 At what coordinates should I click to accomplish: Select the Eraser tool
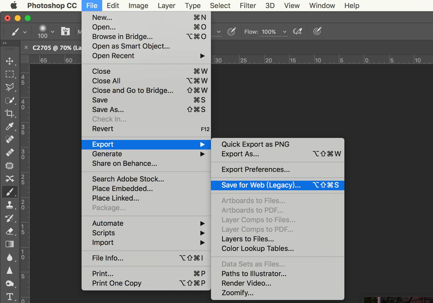(x=10, y=231)
